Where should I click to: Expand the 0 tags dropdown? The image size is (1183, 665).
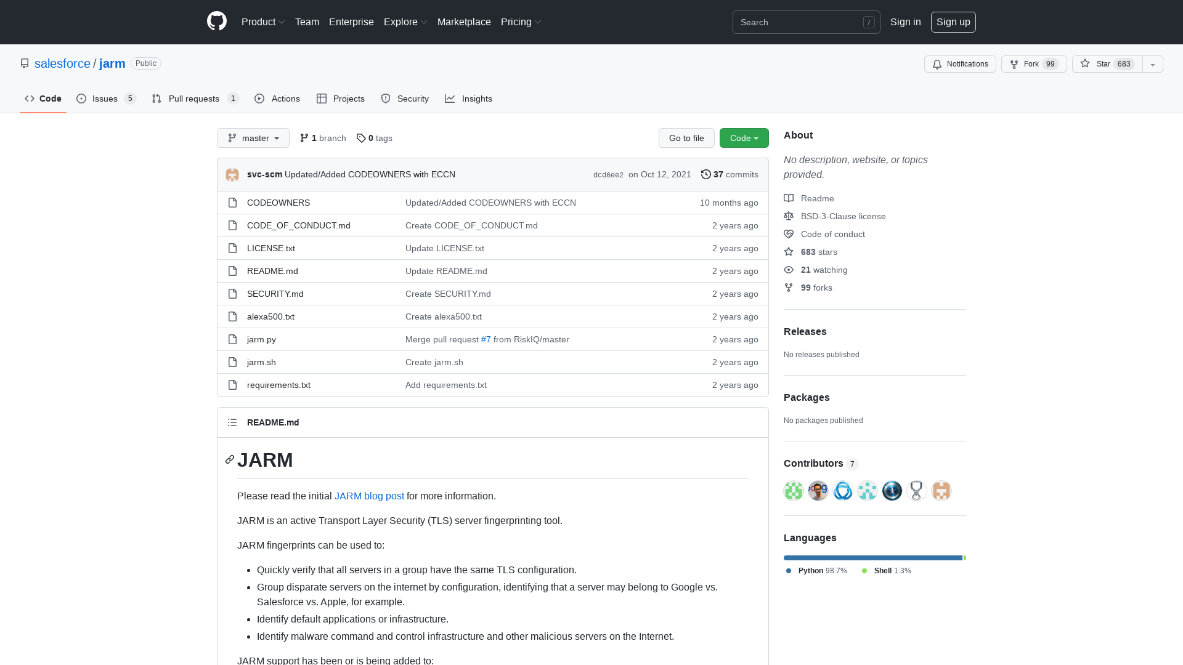pyautogui.click(x=373, y=137)
